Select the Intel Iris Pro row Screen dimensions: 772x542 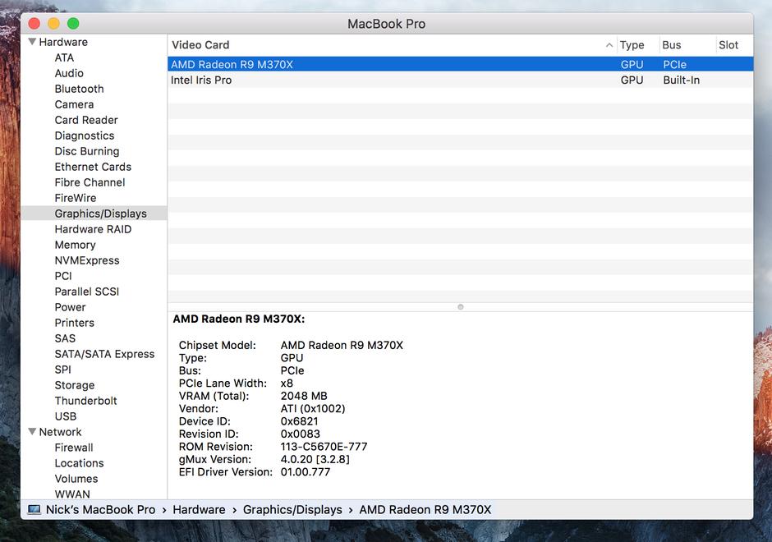pyautogui.click(x=461, y=80)
